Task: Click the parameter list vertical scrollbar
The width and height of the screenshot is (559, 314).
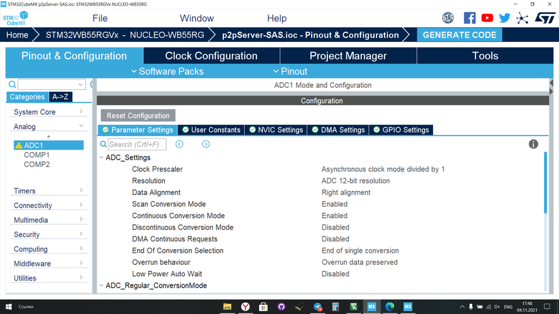Action: tap(545, 183)
